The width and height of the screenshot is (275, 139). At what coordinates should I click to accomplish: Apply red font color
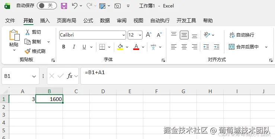pyautogui.click(x=136, y=47)
